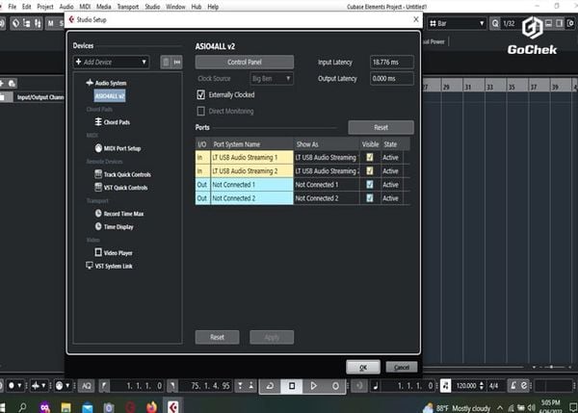Screen dimensions: 578x413
Task: Click the MIDI Port Setup icon
Action: click(x=98, y=148)
